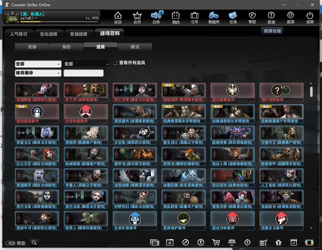Click the 结束 power icon
The width and height of the screenshot is (322, 250).
click(x=310, y=18)
